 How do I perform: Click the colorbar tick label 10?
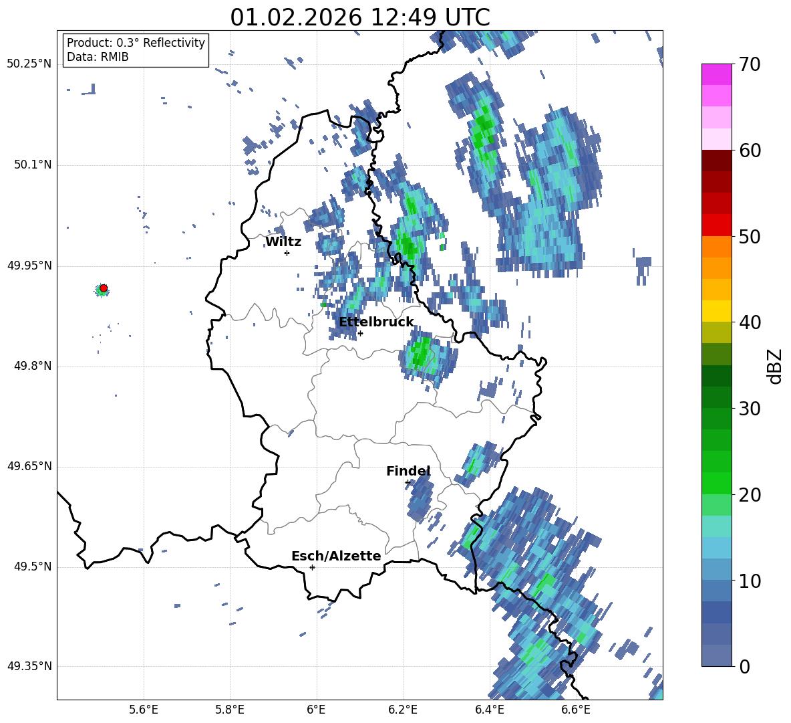pos(750,581)
